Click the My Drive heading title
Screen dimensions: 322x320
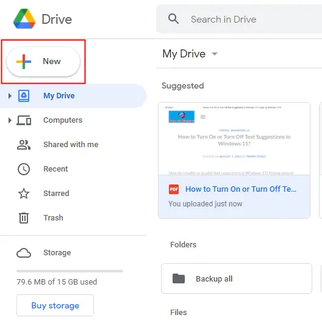(184, 54)
